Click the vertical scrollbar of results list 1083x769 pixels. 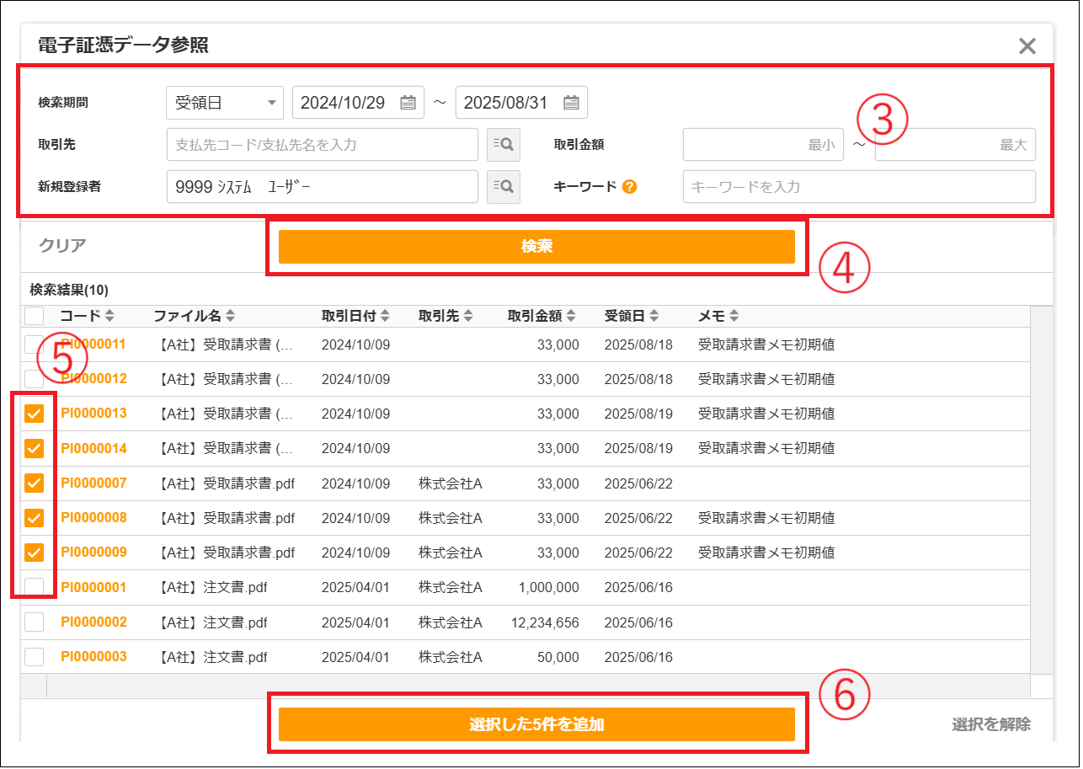coord(1041,489)
